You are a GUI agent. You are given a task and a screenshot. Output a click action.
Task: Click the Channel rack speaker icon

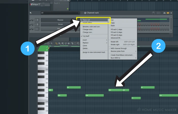click(85, 13)
